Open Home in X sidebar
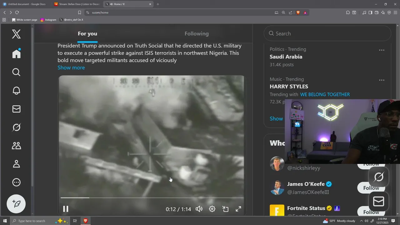The height and width of the screenshot is (225, 400). point(16,53)
